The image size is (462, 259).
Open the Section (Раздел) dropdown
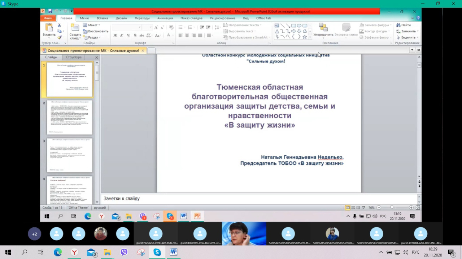(92, 37)
